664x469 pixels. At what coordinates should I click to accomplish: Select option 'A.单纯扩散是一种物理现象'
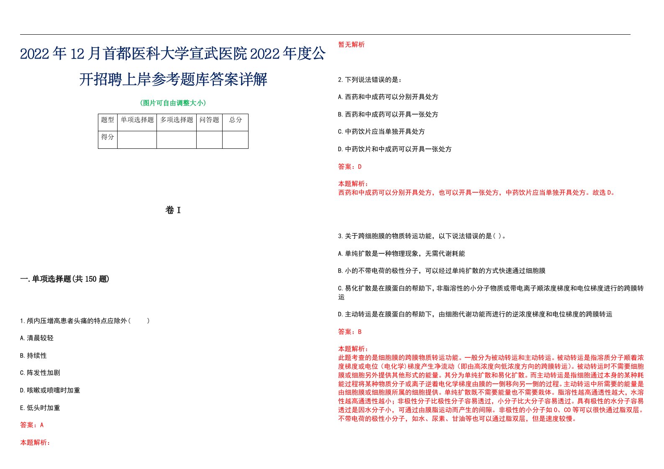click(402, 254)
